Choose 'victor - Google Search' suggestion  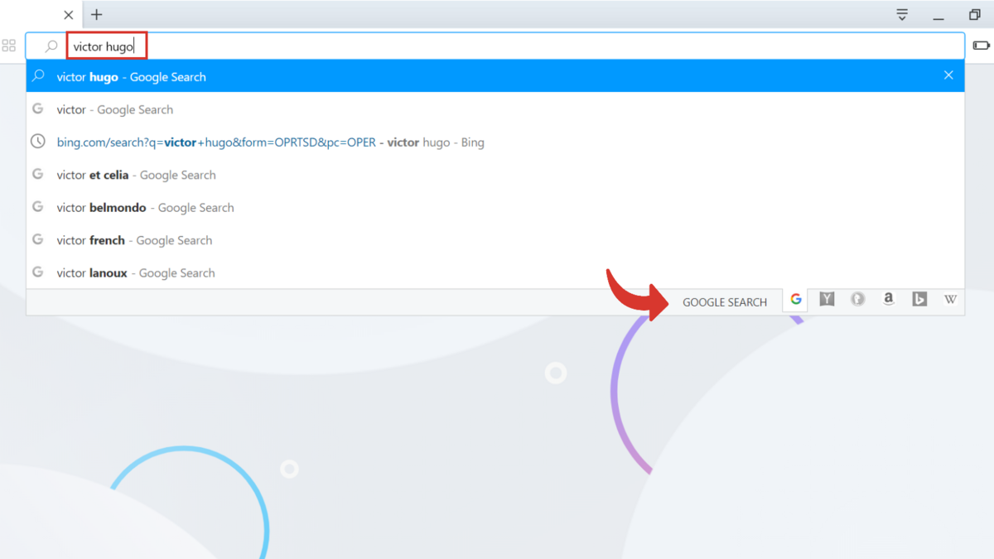[x=495, y=109]
